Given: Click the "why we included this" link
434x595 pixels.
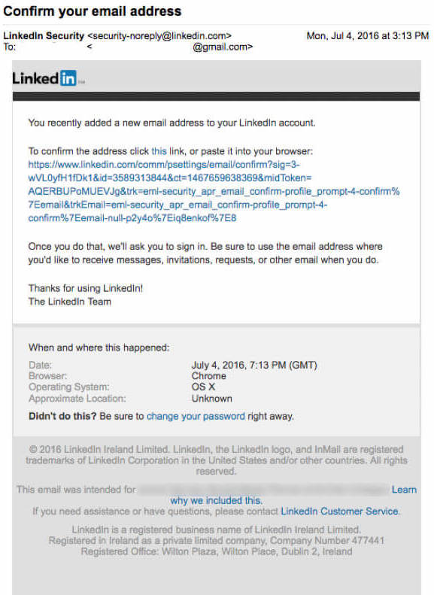Looking at the screenshot, I should pos(216,500).
